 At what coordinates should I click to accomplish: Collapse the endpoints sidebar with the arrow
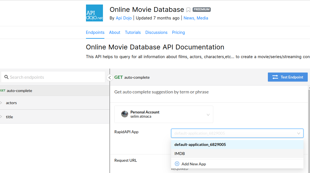(110, 78)
